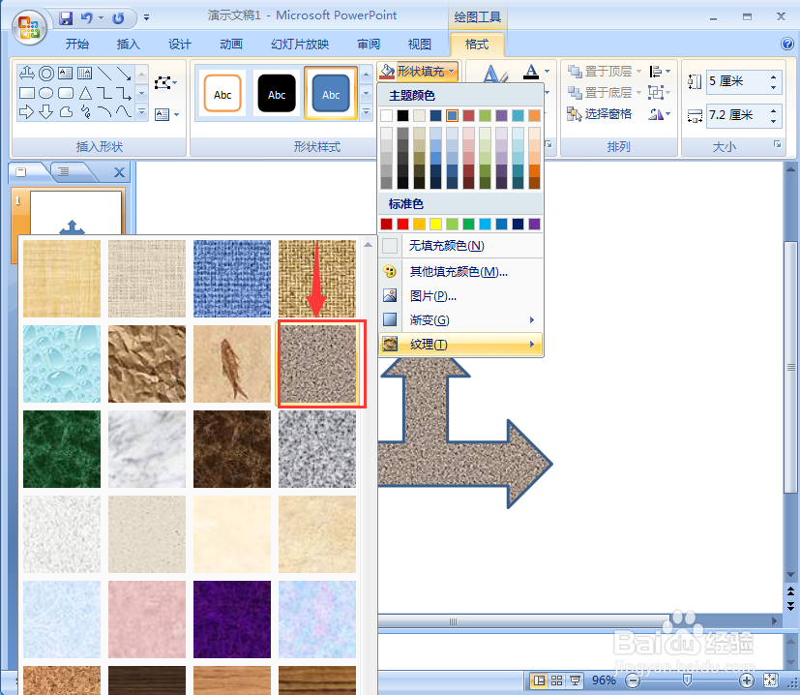The width and height of the screenshot is (800, 695).
Task: Open PowerPoint help question mark
Action: pos(786,44)
